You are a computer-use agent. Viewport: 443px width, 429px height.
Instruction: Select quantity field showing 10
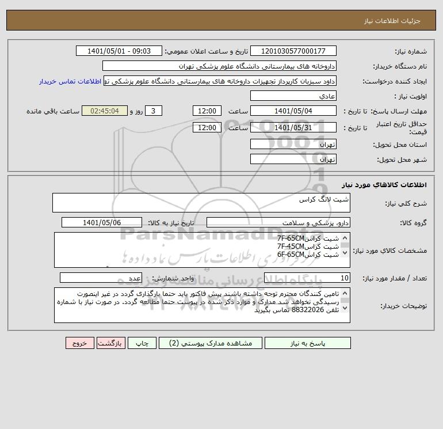click(307, 278)
